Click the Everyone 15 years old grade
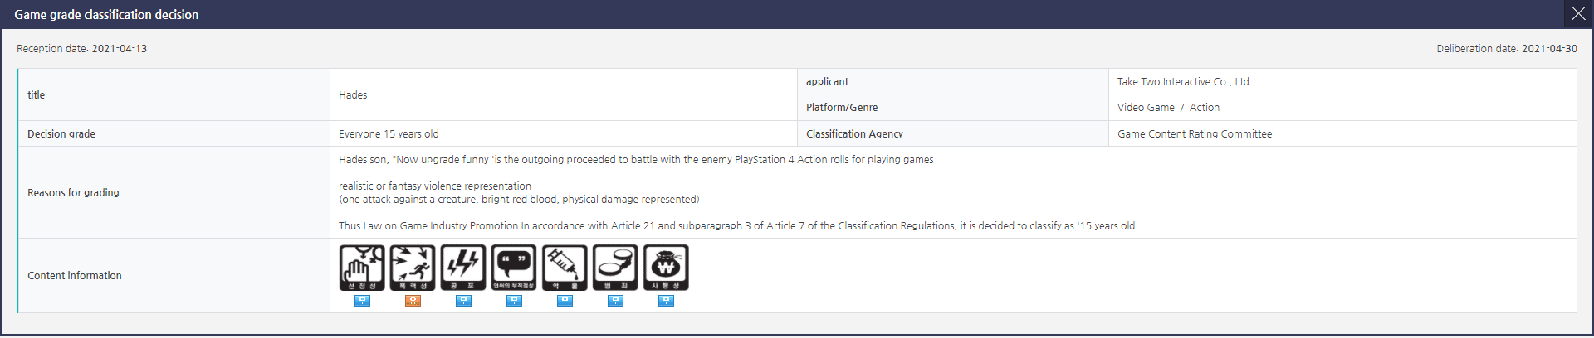1594x338 pixels. tap(389, 133)
